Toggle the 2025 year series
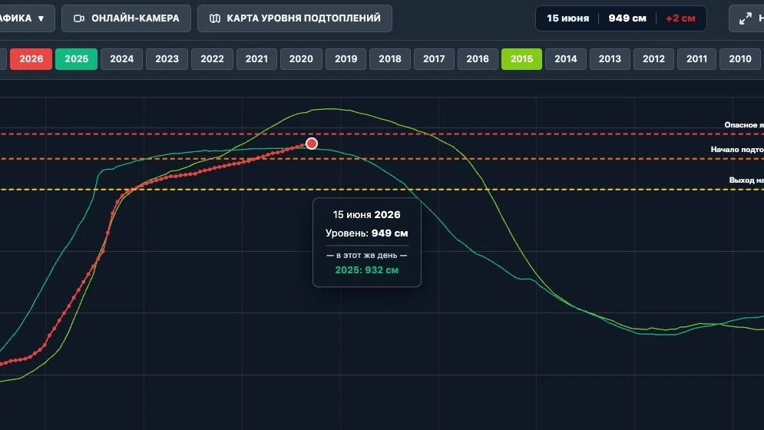 tap(77, 59)
